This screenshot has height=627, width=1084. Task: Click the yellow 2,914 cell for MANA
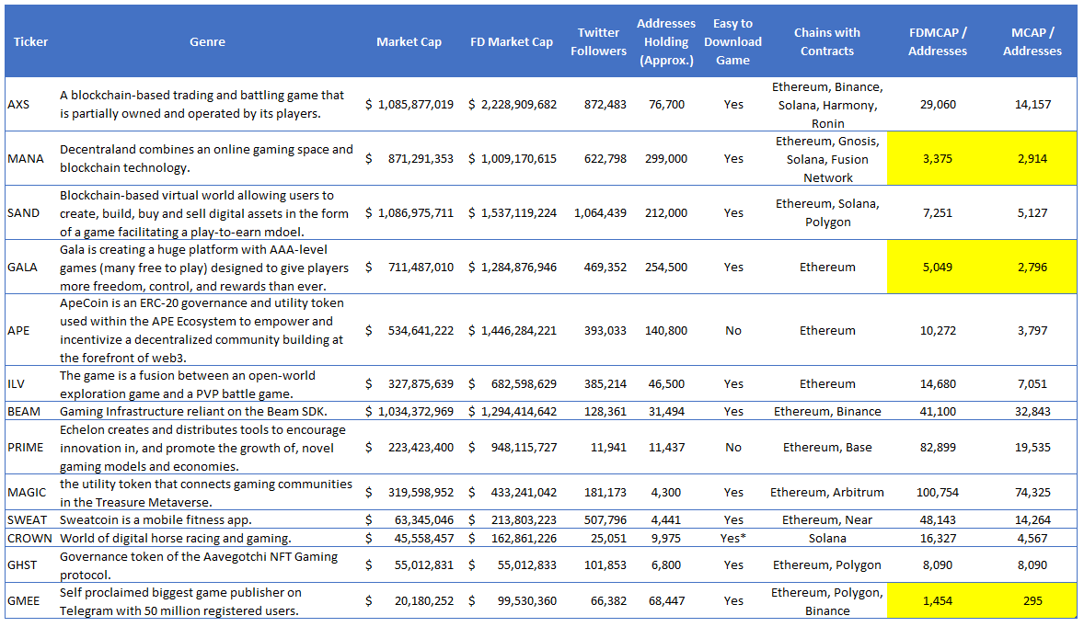[1032, 158]
